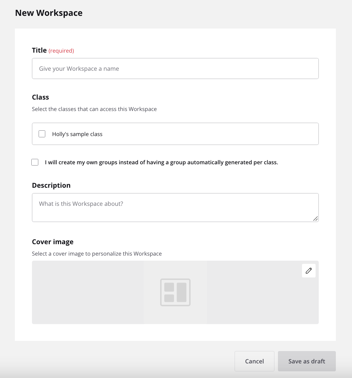Click the workspace layout placeholder icon
Screen dimensions: 352x378
[175, 292]
